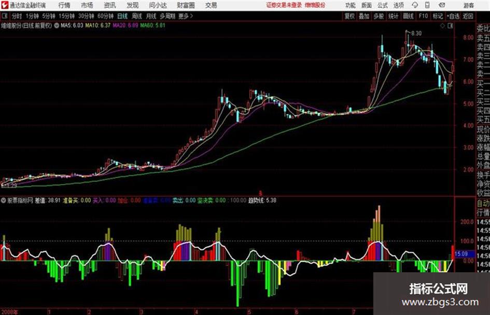490x315 pixels.
Task: Click the MA5: 6.03 label
Action: (72, 25)
